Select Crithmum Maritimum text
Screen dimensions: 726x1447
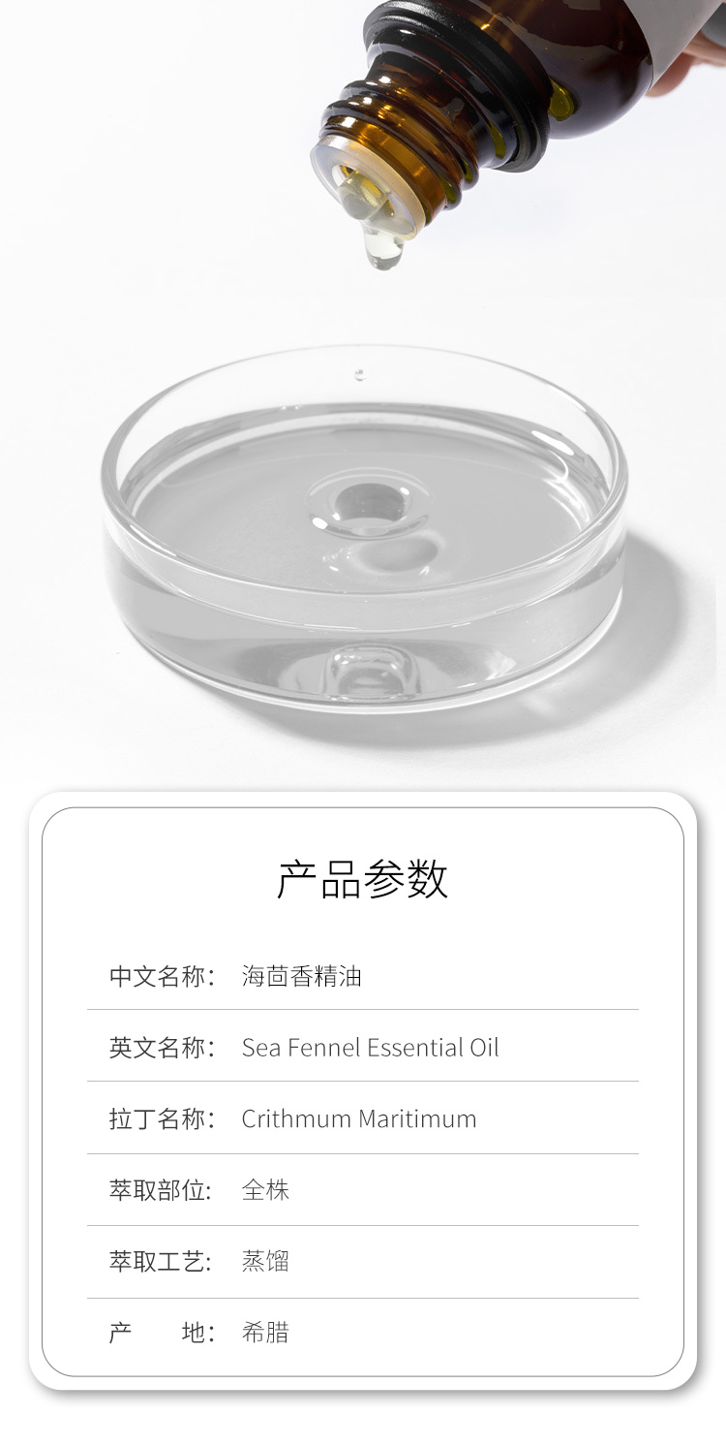tap(359, 1119)
